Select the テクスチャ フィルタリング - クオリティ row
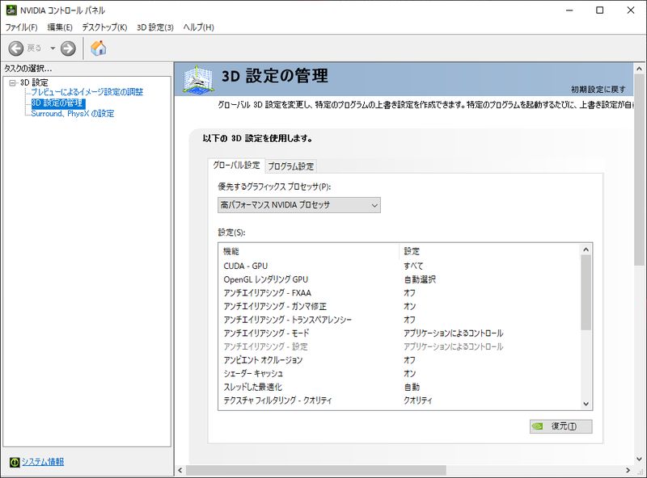The image size is (647, 478). point(400,400)
